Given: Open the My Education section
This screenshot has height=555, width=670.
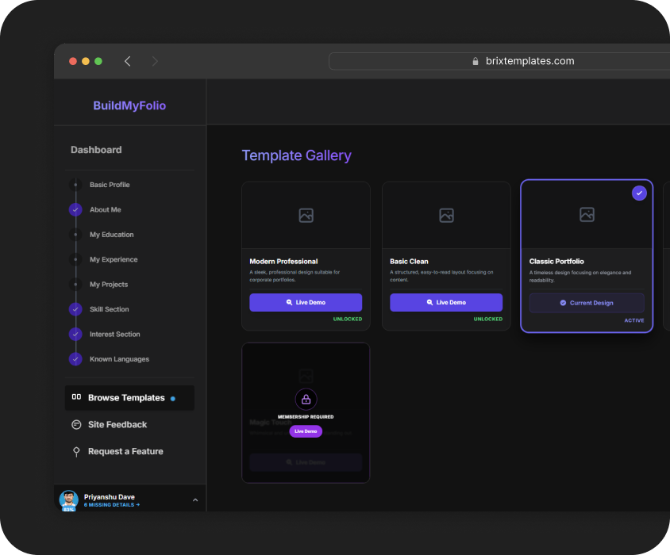Looking at the screenshot, I should pos(111,235).
